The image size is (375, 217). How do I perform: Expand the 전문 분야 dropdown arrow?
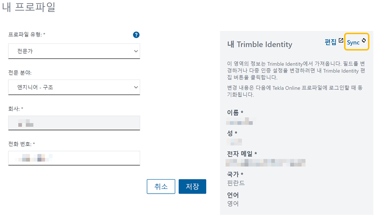pos(136,87)
